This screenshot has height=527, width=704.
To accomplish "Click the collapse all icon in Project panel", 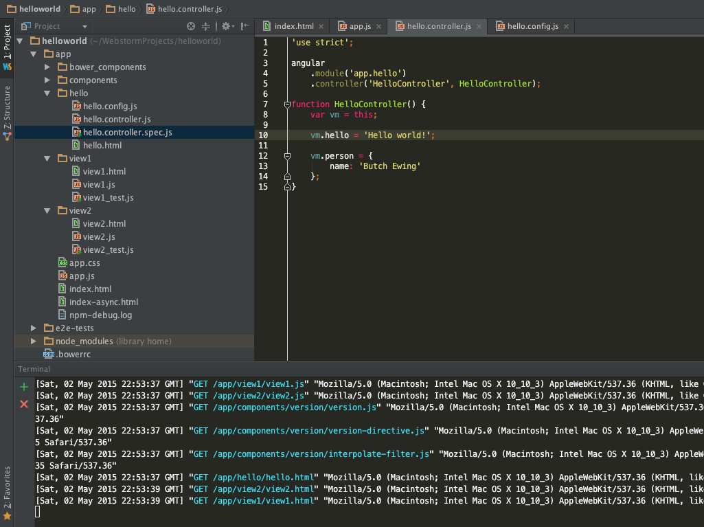I will (x=205, y=27).
